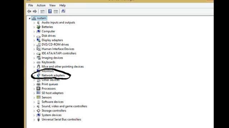Click the Processors chip icon
The height and width of the screenshot is (128, 229).
38,89
